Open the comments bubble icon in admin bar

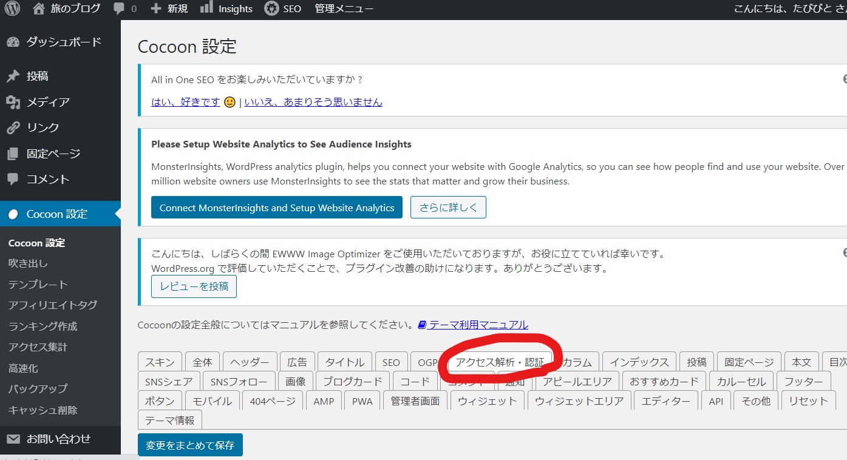tap(120, 9)
